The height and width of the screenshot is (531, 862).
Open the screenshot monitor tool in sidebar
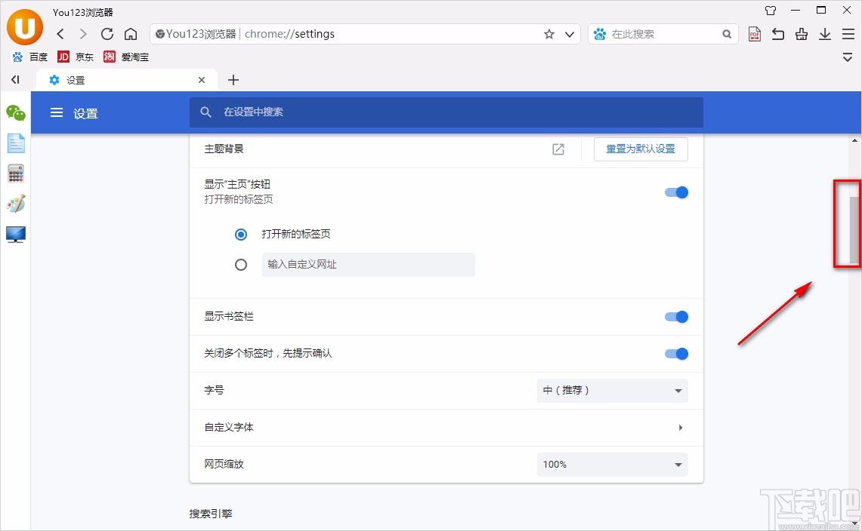[x=15, y=235]
